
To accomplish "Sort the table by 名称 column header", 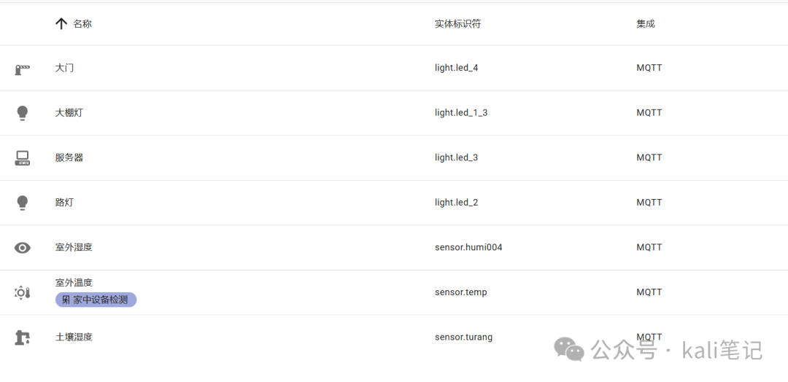I will [x=82, y=23].
